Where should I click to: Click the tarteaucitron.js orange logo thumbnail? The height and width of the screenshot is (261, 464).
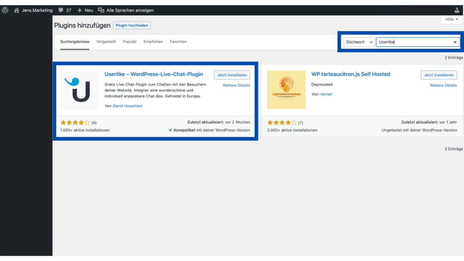(286, 89)
